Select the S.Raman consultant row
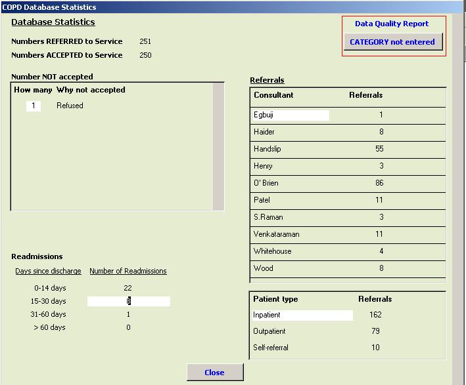This screenshot has width=466, height=385. 348,217
